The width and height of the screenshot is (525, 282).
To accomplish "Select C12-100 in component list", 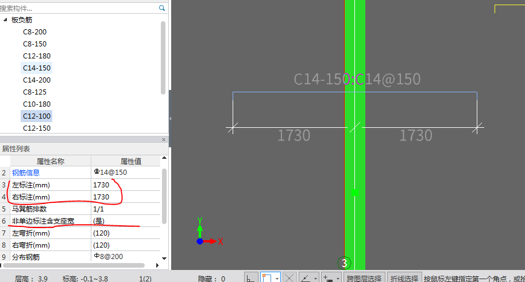I will [x=37, y=116].
